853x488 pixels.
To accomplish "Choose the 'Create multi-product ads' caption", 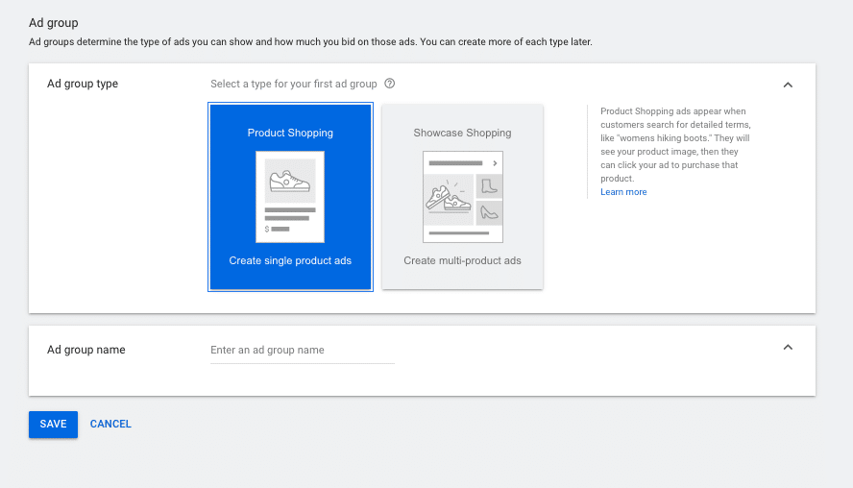I will [x=462, y=260].
